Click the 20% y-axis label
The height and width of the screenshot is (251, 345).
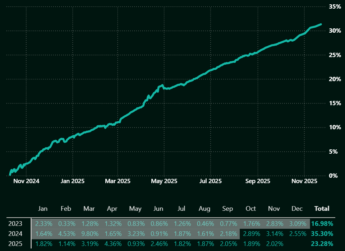pos(335,79)
